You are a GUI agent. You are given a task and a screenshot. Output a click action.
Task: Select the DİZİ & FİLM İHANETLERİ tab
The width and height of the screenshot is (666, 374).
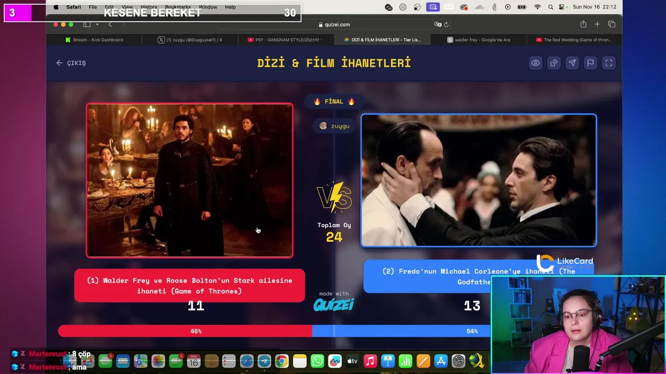click(x=382, y=39)
